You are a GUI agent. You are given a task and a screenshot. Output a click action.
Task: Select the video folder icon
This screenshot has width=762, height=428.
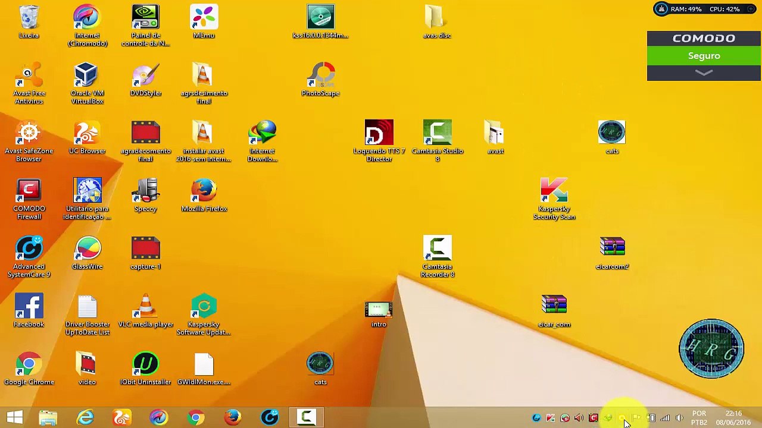tap(87, 369)
